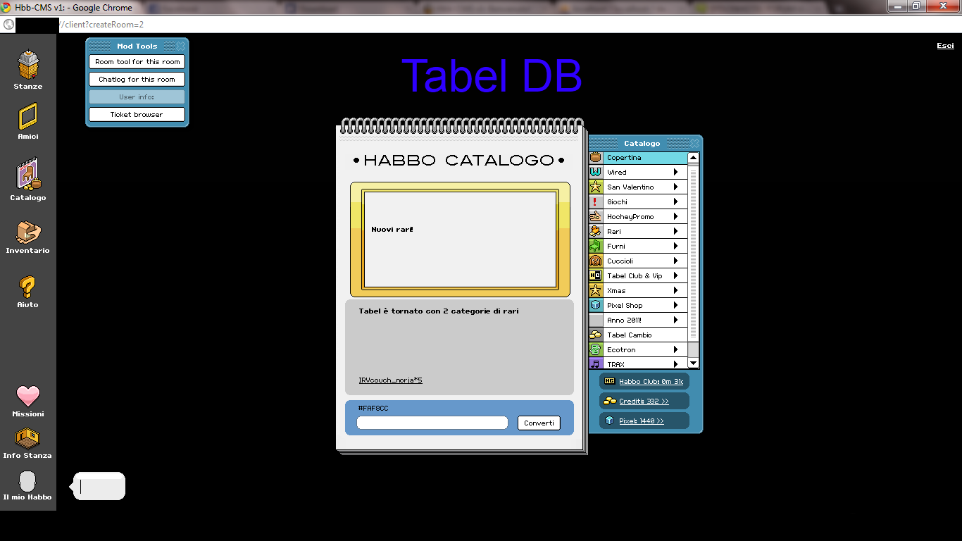Expand the Giochi category arrow

pyautogui.click(x=675, y=201)
